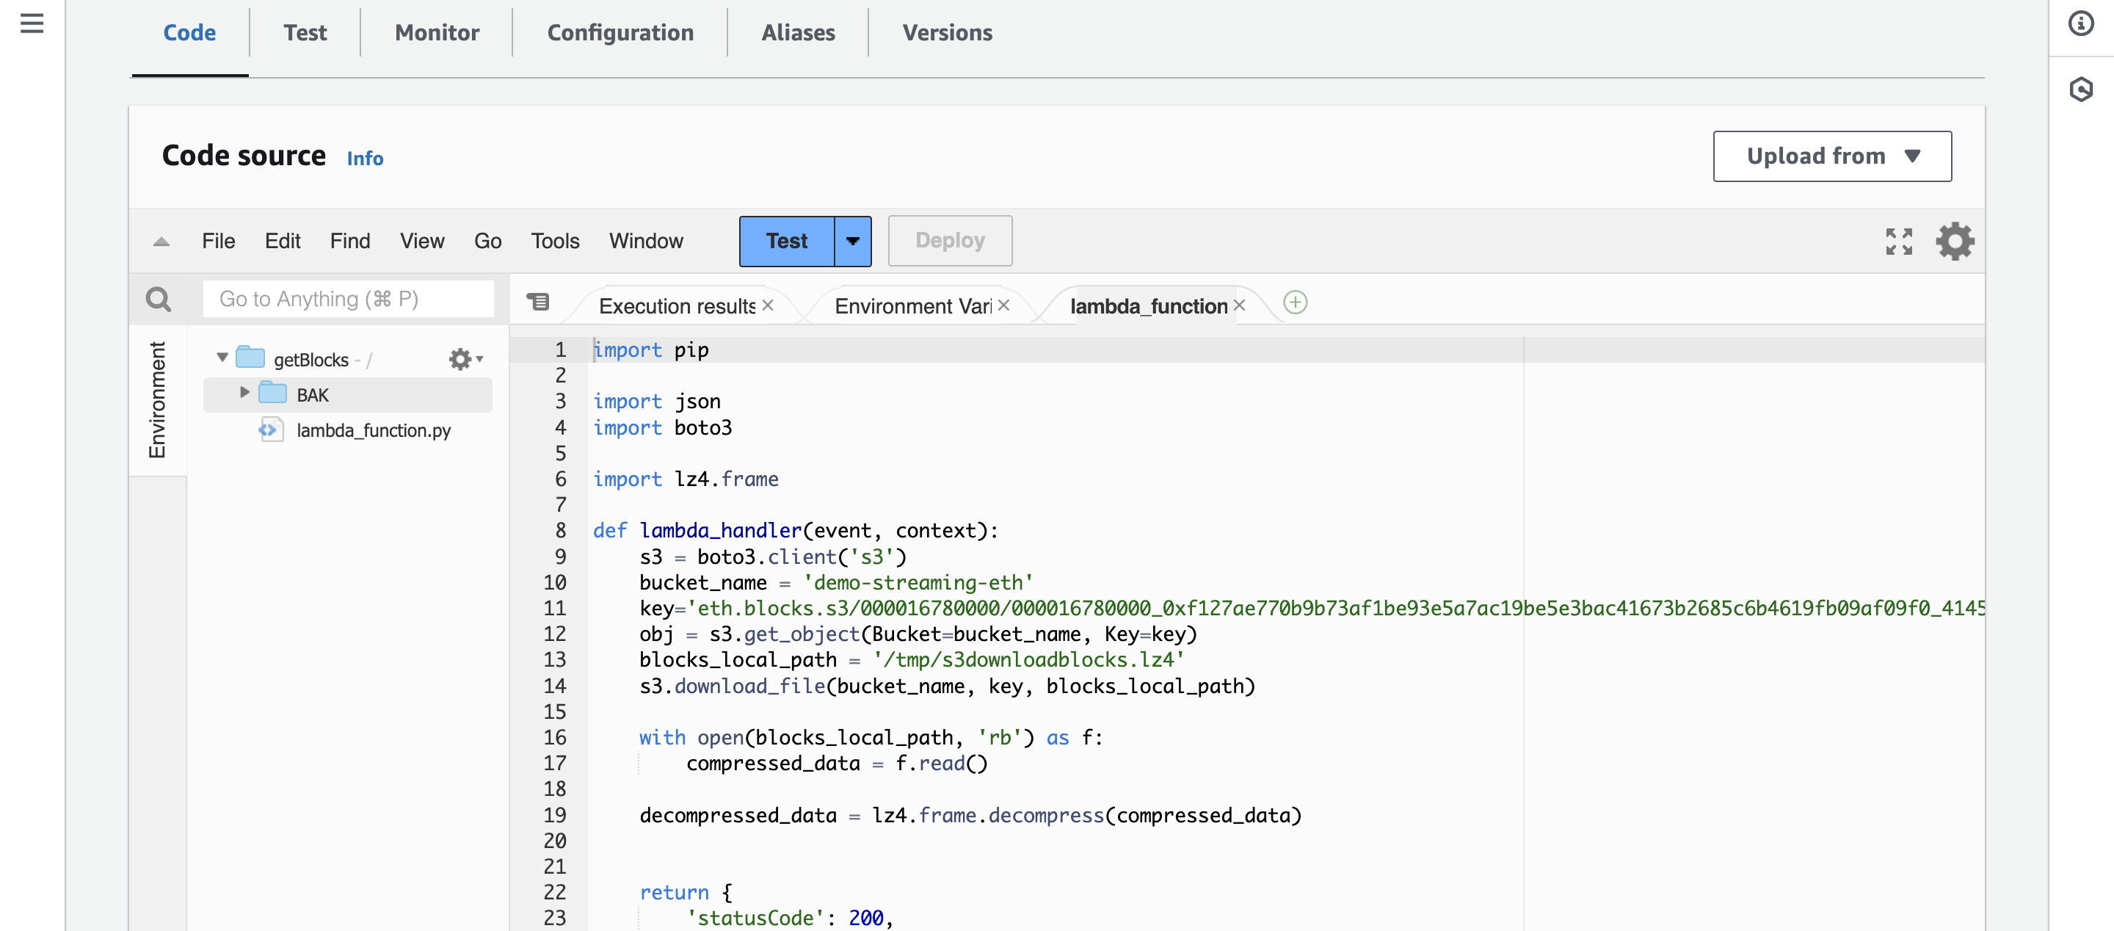Open the Configuration tab
This screenshot has width=2114, height=931.
620,33
